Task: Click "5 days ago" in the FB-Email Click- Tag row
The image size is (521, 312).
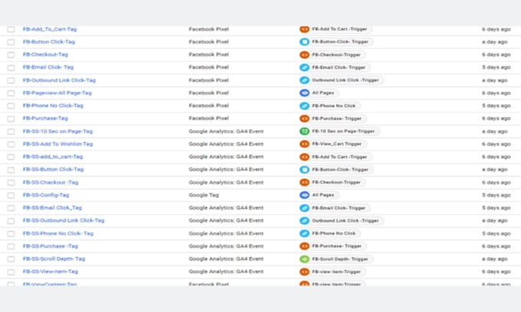Action: [496, 67]
